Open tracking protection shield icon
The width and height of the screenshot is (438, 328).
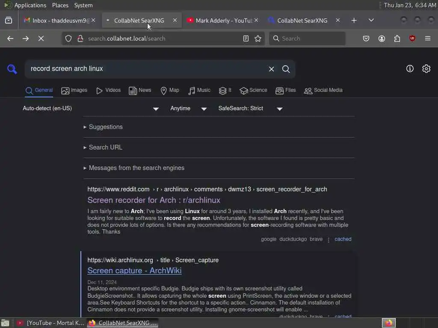68,38
